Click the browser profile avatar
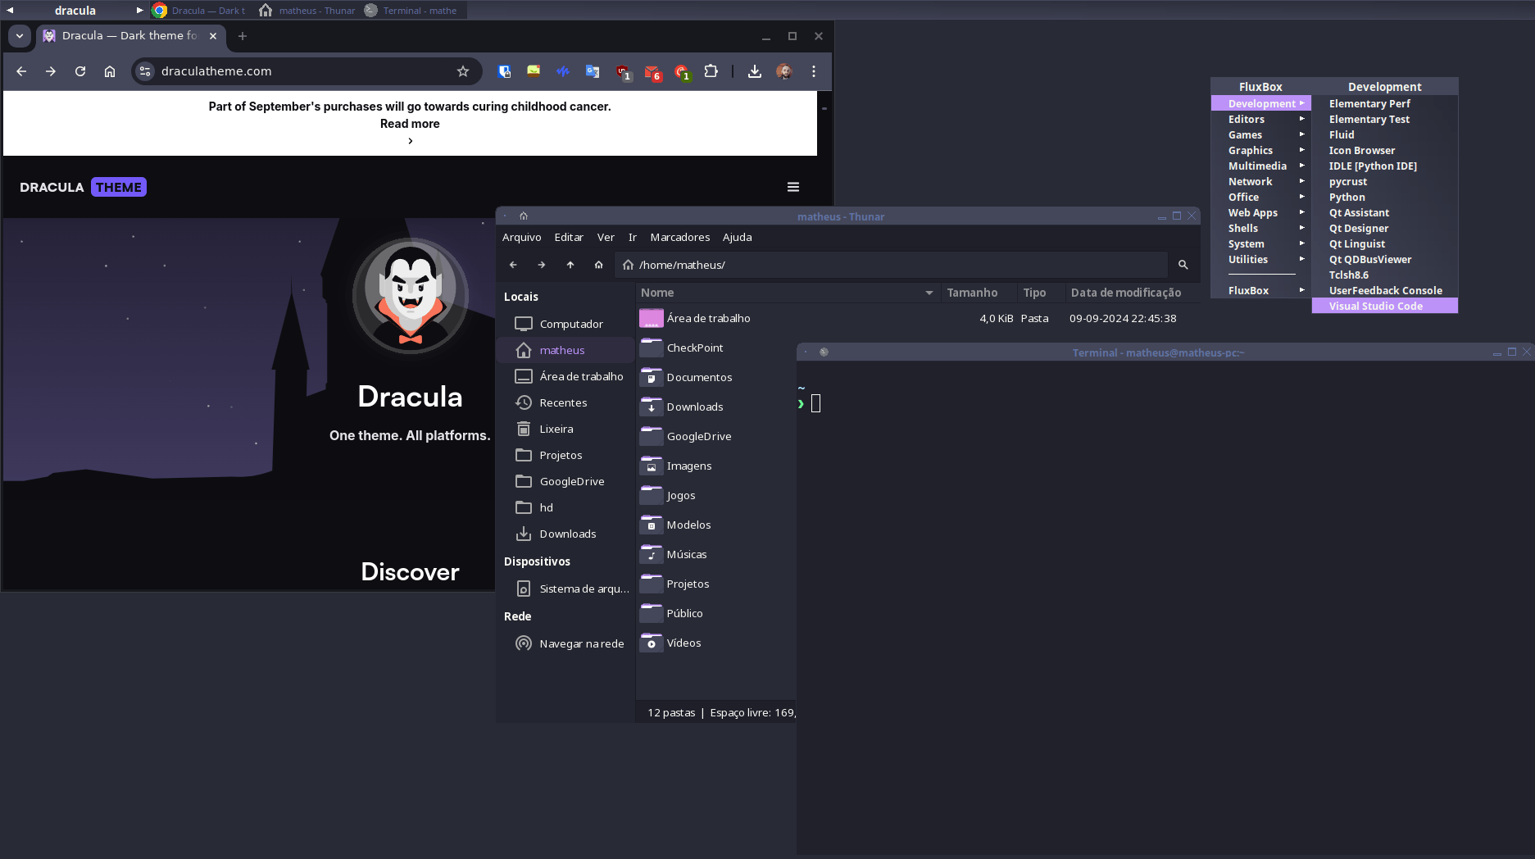Image resolution: width=1535 pixels, height=859 pixels. [x=783, y=71]
